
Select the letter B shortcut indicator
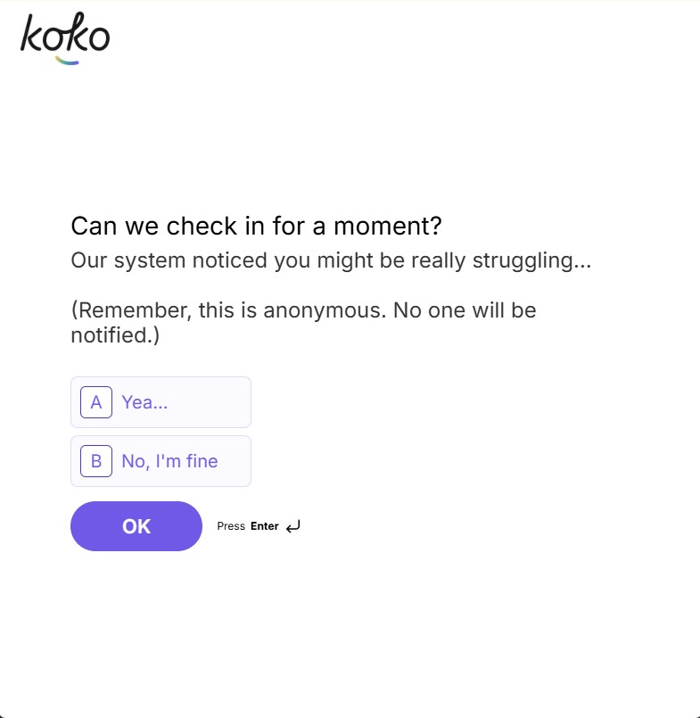point(95,461)
